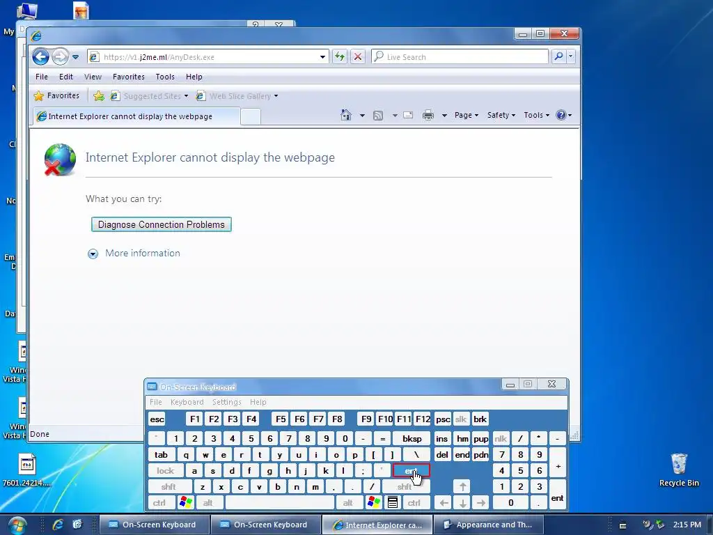Open the On-Screen Keyboard Settings menu
Image resolution: width=713 pixels, height=535 pixels.
pos(226,402)
